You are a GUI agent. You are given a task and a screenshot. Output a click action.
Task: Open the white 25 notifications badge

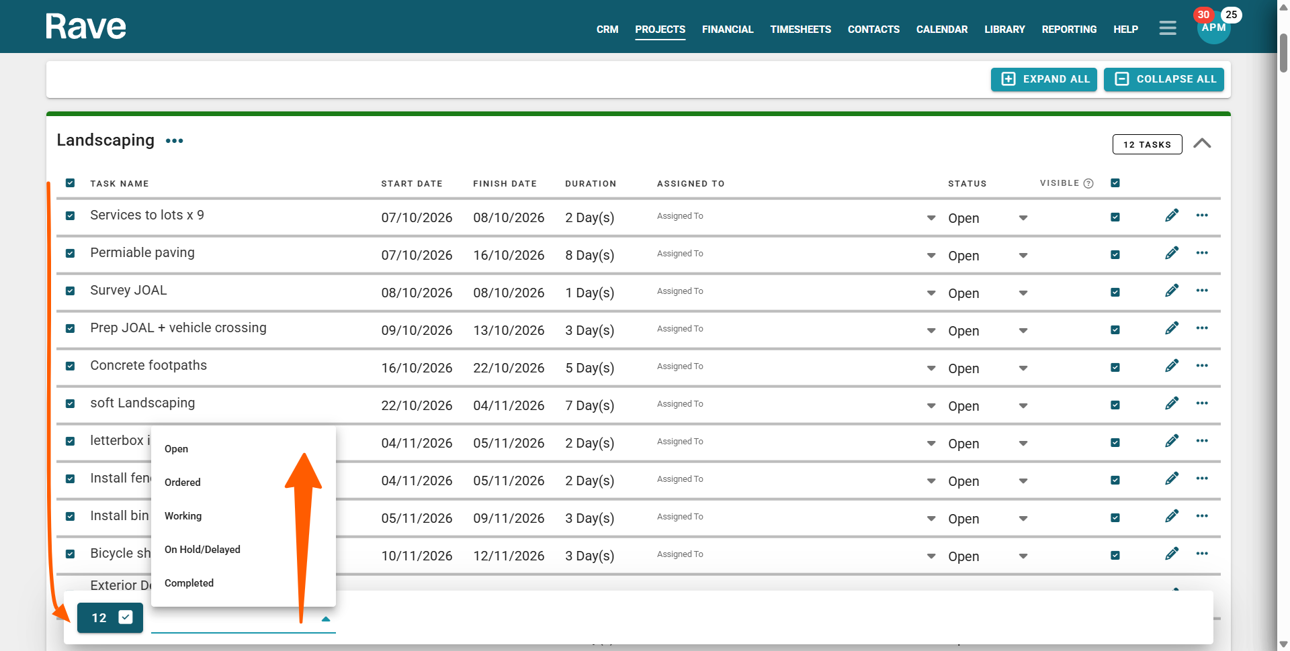click(x=1231, y=15)
